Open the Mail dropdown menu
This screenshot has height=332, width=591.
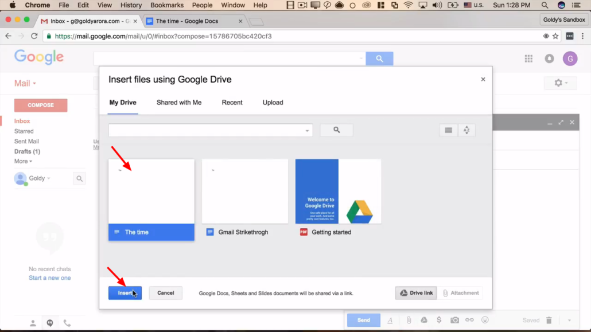(x=25, y=83)
